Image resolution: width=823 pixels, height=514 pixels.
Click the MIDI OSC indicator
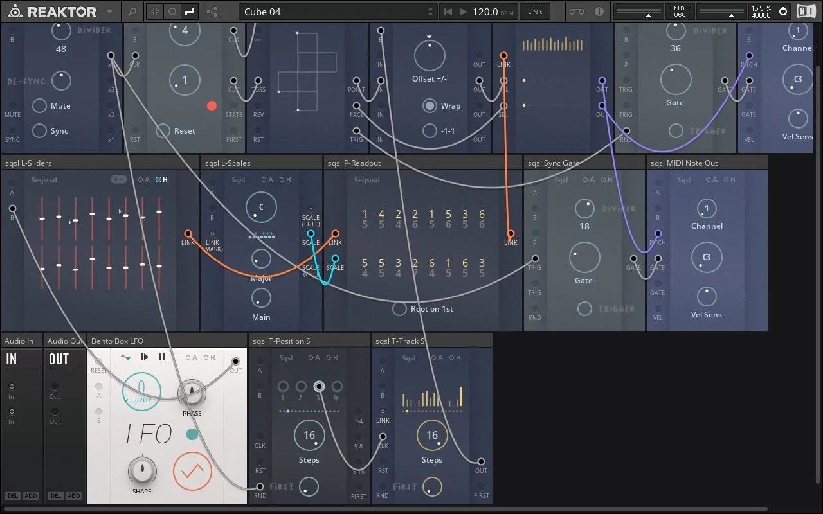680,12
